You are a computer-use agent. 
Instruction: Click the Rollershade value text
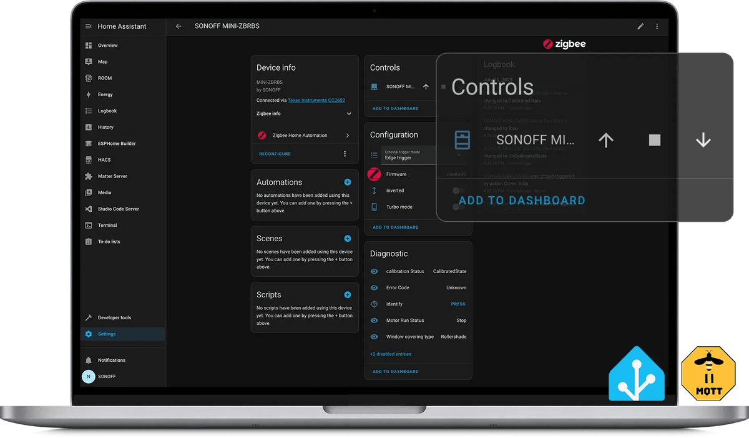[x=453, y=337]
